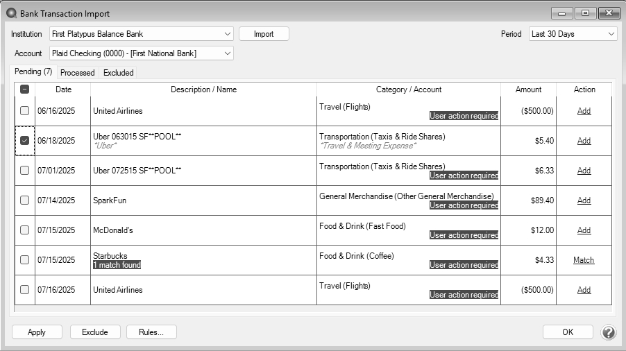The width and height of the screenshot is (626, 351).
Task: Click the Exclude button
Action: (x=95, y=332)
